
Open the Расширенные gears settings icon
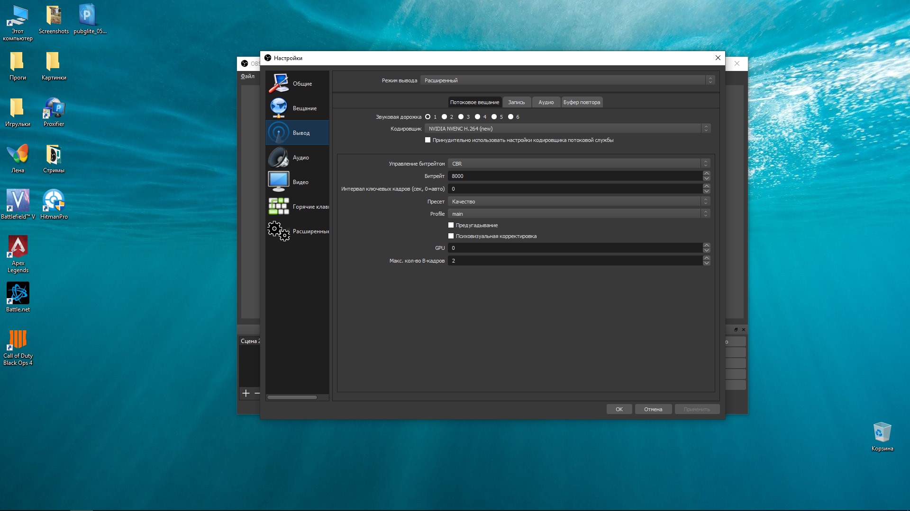[279, 231]
